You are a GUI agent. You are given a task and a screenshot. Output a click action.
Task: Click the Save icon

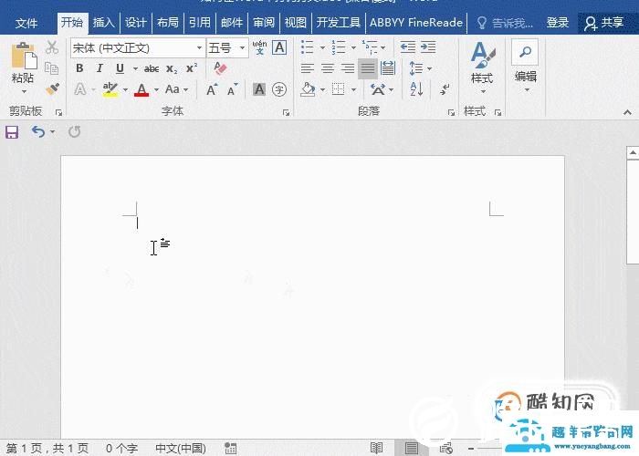(x=12, y=132)
